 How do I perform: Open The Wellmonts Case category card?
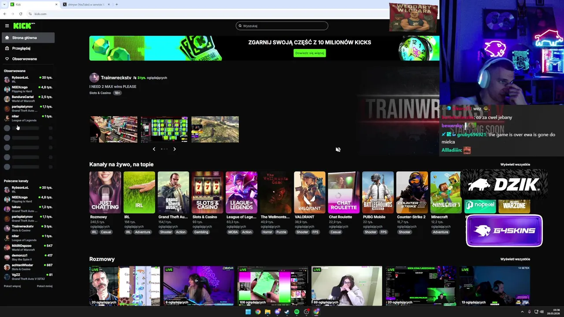275,192
